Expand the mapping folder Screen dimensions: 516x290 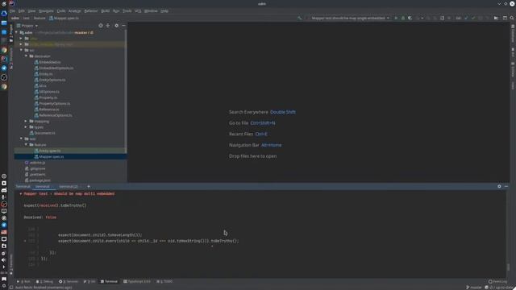coord(26,122)
